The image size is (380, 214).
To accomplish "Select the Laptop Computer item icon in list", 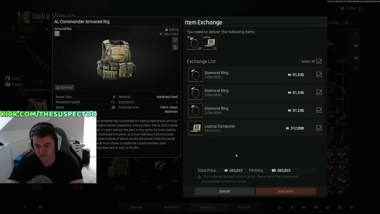I will [195, 128].
